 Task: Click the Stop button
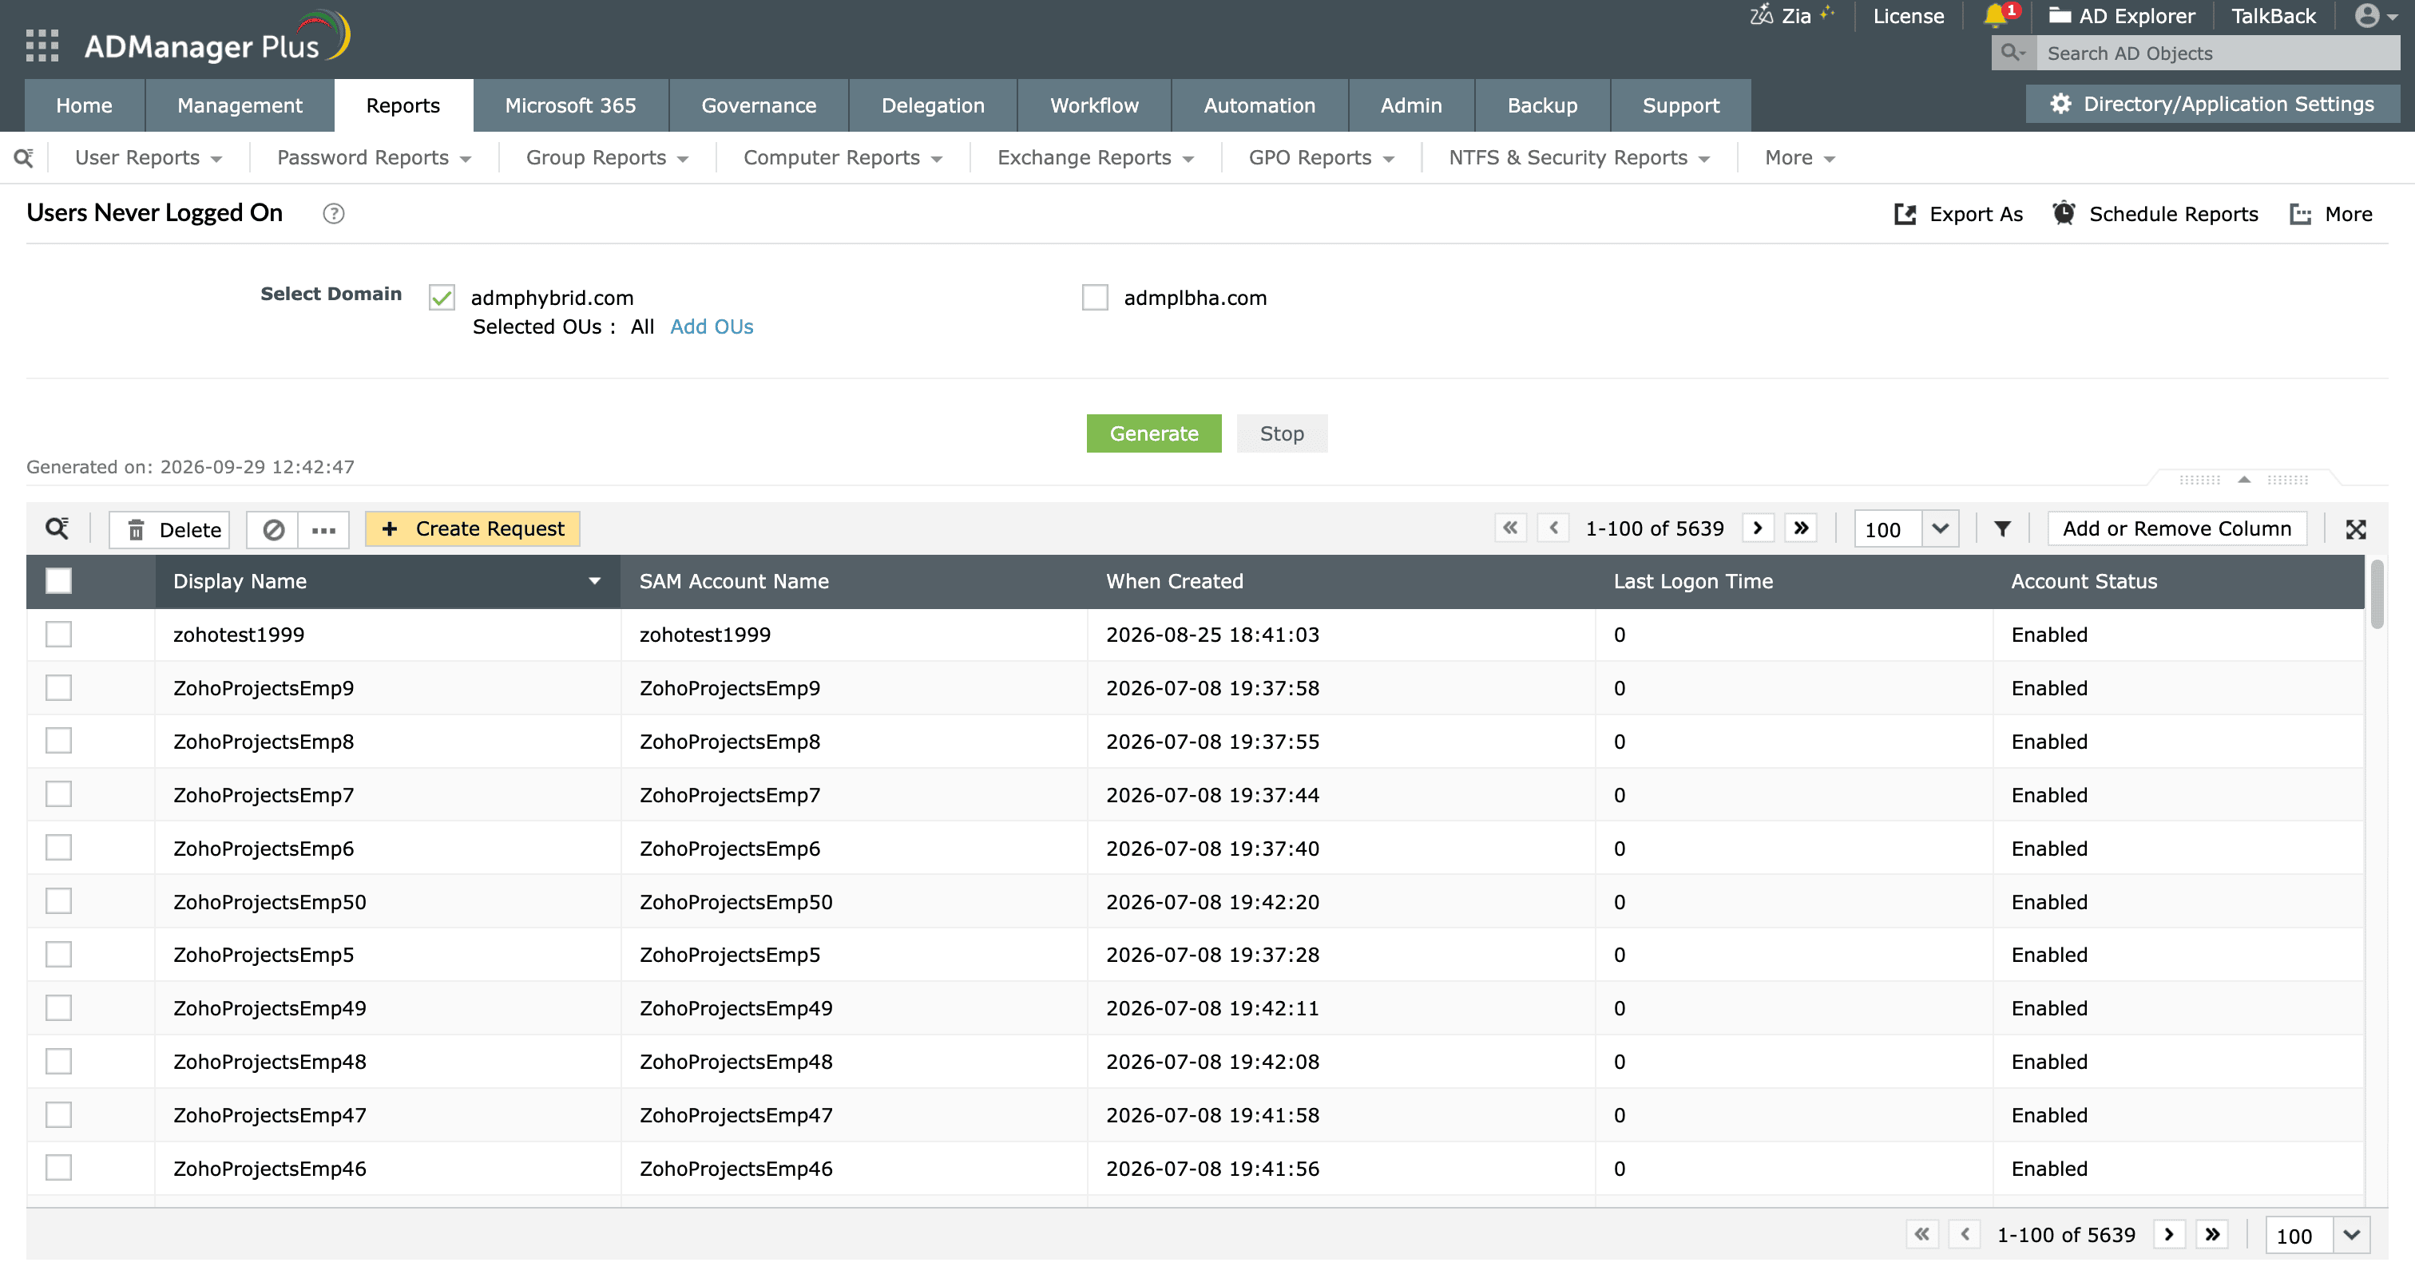[x=1282, y=433]
